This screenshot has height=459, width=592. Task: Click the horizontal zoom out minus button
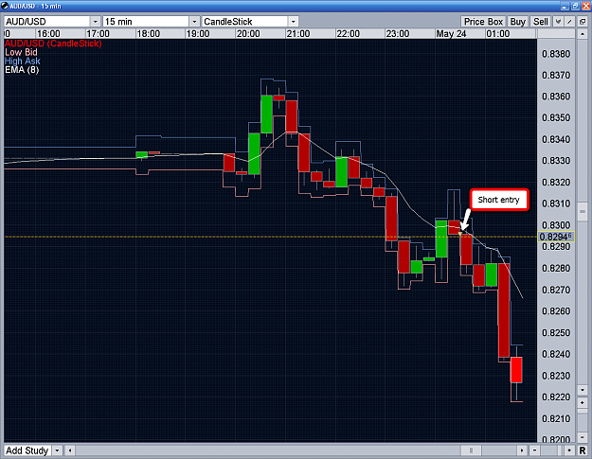point(534,450)
